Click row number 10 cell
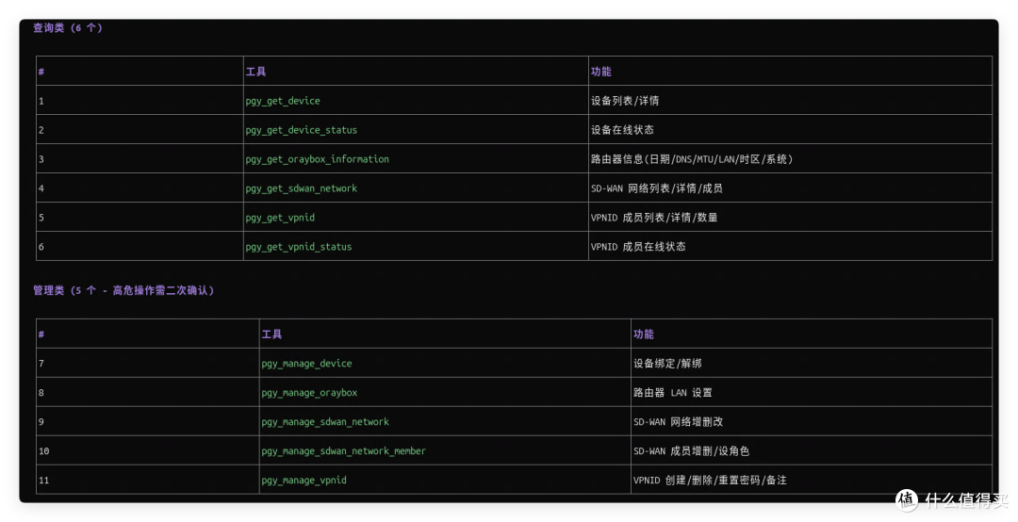This screenshot has height=522, width=1018. pos(147,451)
